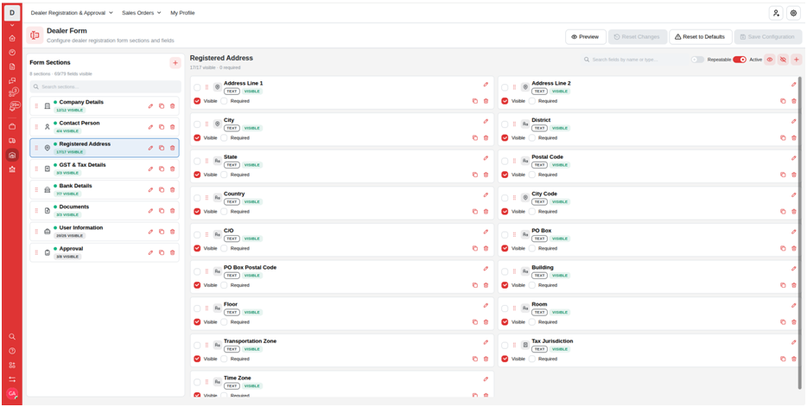Image resolution: width=807 pixels, height=407 pixels.
Task: Delete the GST & Tax Details section
Action: pyautogui.click(x=173, y=169)
